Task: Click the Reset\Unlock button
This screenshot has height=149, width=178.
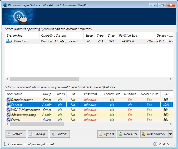Action: [x=155, y=134]
